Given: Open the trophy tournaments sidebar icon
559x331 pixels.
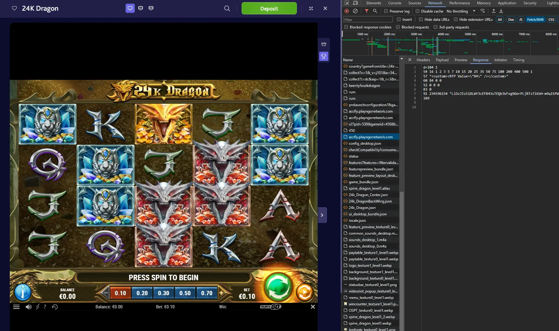Looking at the screenshot, I should [x=324, y=56].
